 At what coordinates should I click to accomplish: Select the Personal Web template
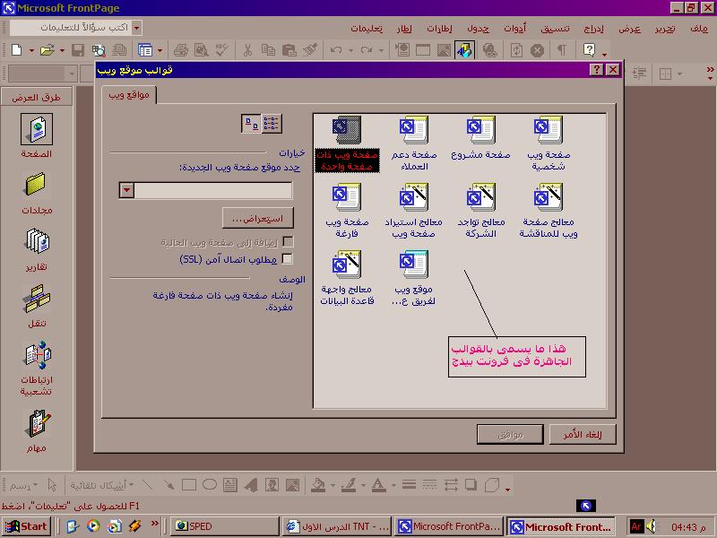(x=548, y=144)
